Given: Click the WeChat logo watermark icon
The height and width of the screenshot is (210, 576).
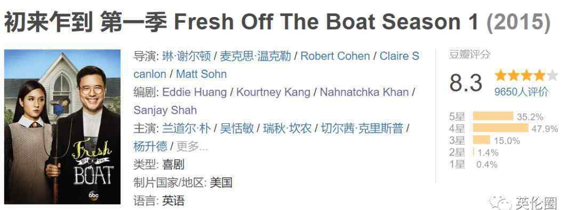Looking at the screenshot, I should pos(500,203).
